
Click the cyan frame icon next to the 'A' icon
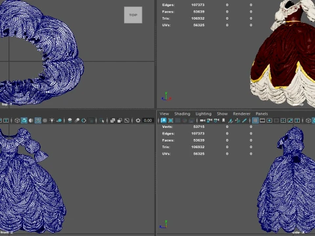coord(171,121)
